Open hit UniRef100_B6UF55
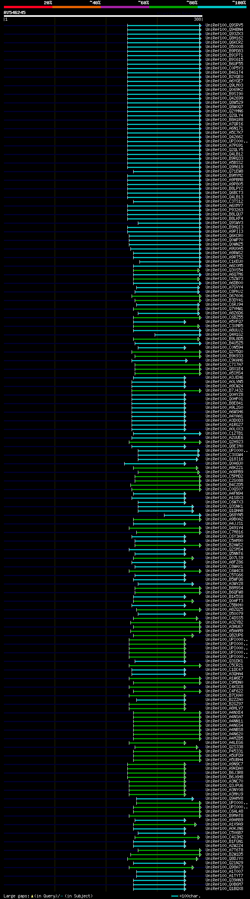 [x=224, y=64]
